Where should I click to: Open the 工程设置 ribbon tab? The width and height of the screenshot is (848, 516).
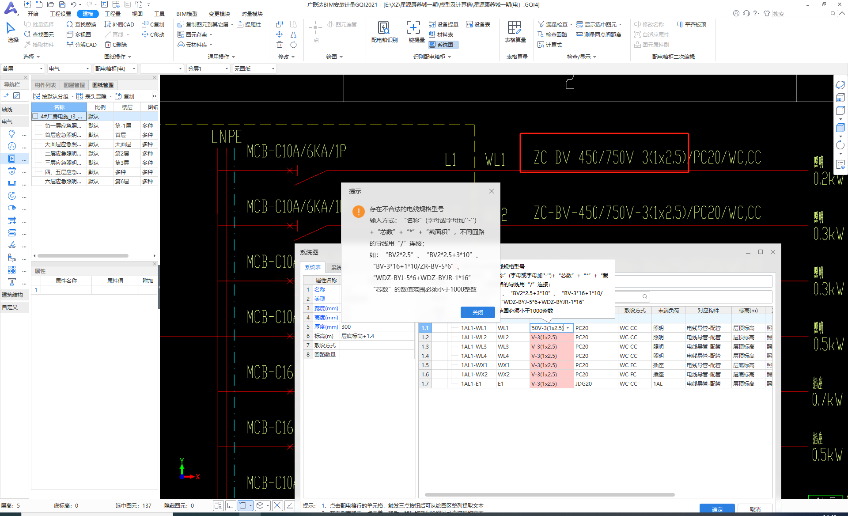point(61,14)
